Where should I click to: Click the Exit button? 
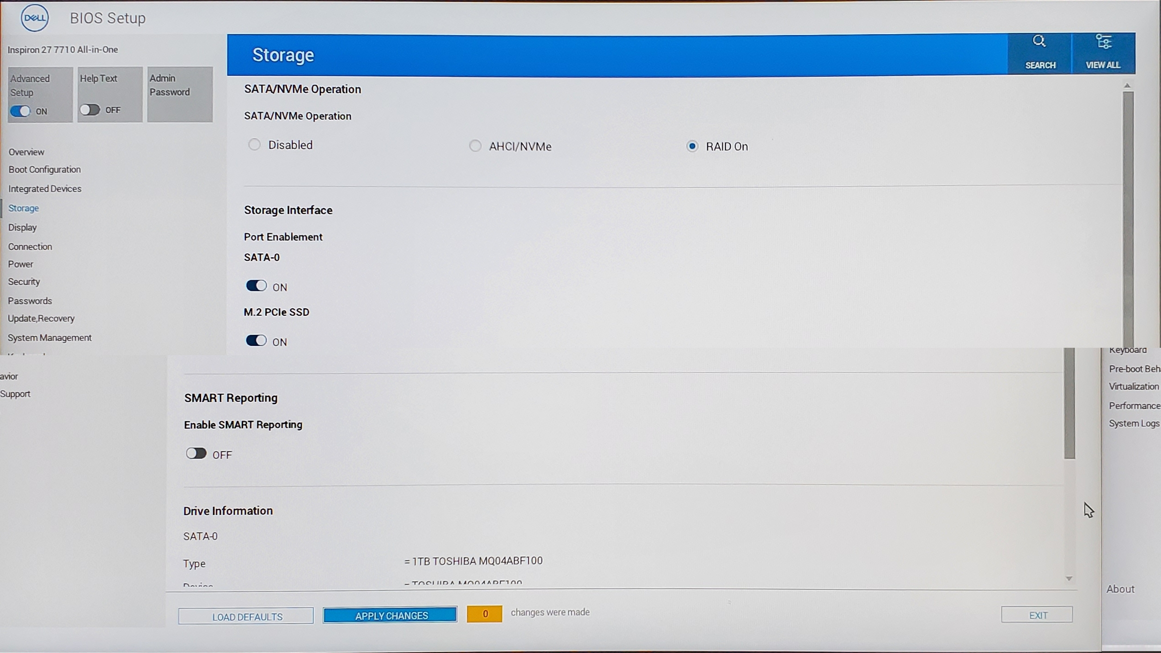pos(1037,615)
